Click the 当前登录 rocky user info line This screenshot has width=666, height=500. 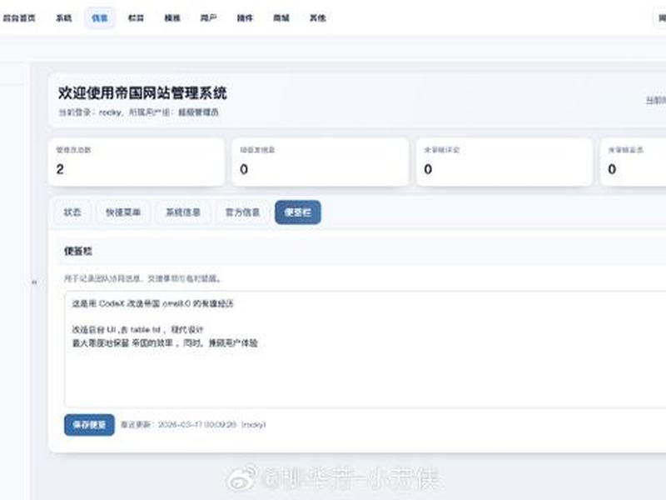point(138,112)
